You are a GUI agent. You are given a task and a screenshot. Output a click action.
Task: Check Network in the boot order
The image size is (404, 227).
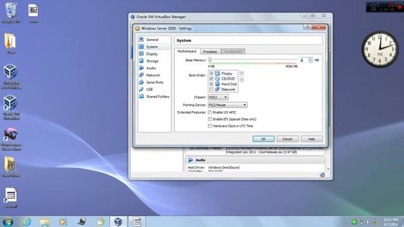211,90
